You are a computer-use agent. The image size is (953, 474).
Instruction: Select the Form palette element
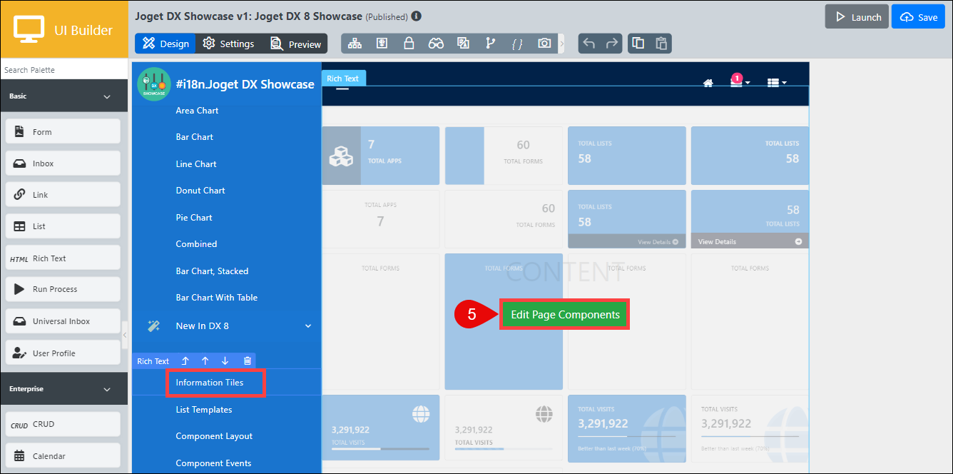(x=63, y=132)
